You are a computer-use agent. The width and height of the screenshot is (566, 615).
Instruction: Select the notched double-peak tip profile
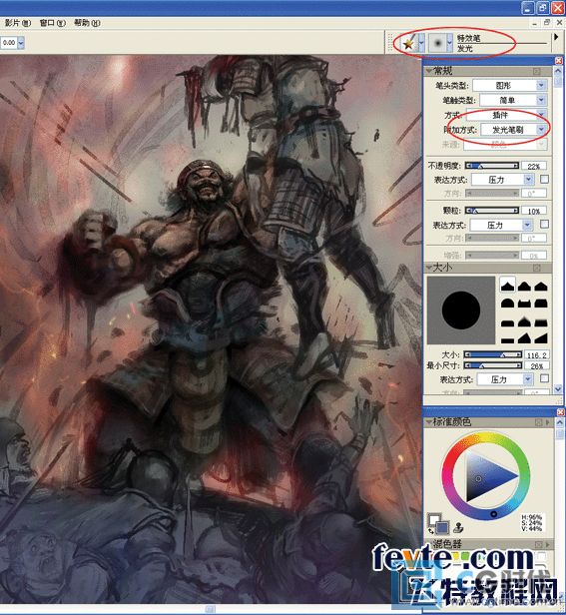point(524,303)
